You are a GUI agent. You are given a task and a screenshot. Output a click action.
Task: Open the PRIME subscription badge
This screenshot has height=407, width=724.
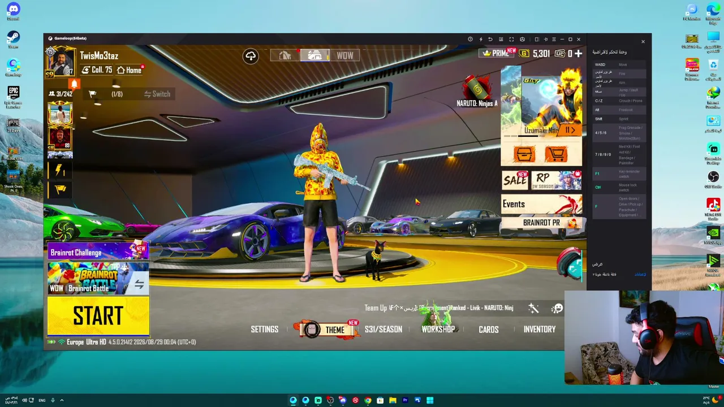pyautogui.click(x=496, y=53)
